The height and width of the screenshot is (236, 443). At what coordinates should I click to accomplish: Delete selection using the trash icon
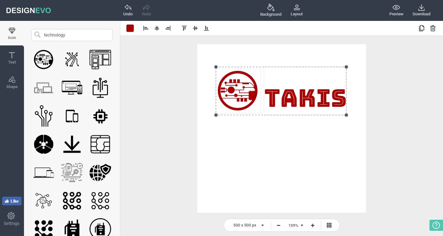tap(433, 28)
